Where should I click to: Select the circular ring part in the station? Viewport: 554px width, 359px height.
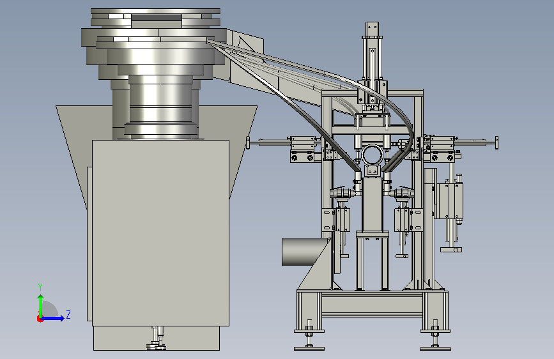372,155
